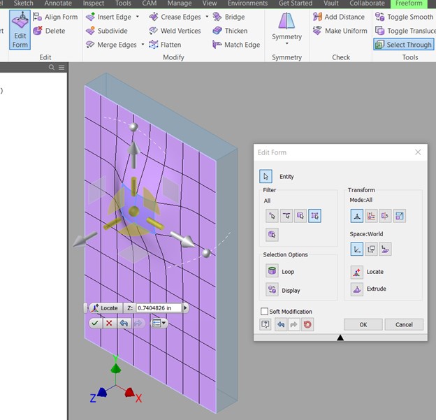Click the reset icon in Edit Form dialog

[307, 324]
